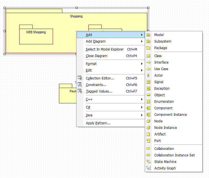Click the Subsystem icon in submenu
Screen dimensions: 209x178
coord(148,41)
